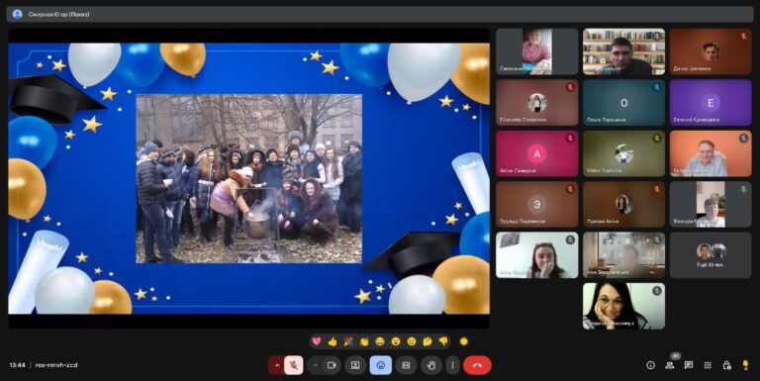Select Viktor's green participant tile
The width and height of the screenshot is (760, 381).
[623, 153]
